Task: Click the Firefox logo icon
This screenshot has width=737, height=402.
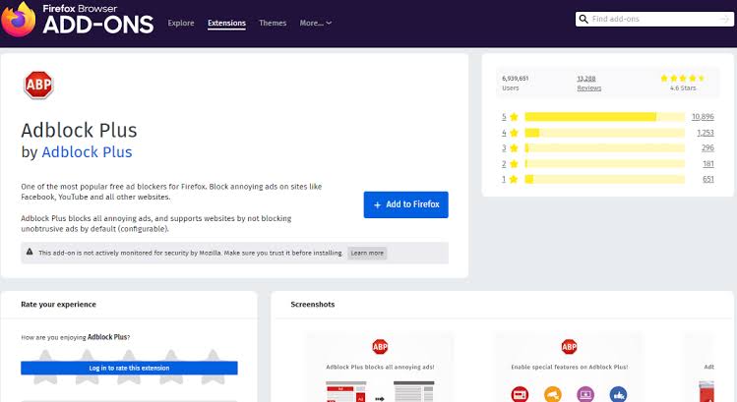Action: 18,19
